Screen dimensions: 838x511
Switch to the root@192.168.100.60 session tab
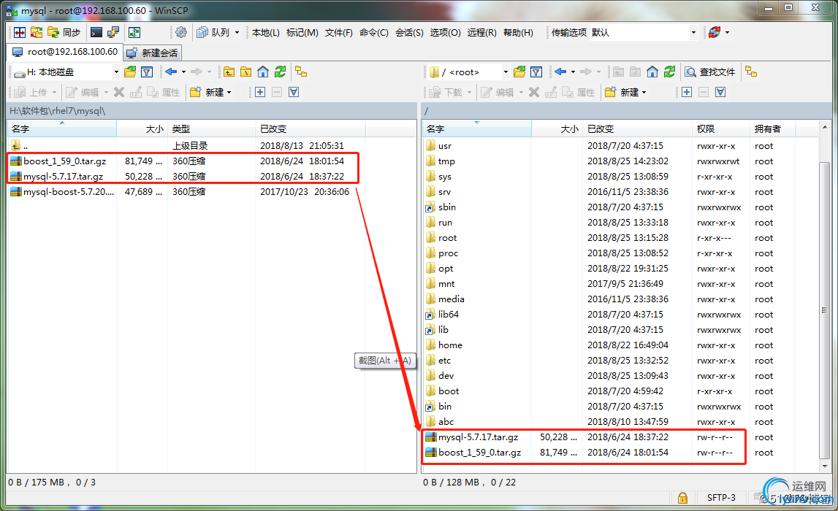tap(65, 52)
